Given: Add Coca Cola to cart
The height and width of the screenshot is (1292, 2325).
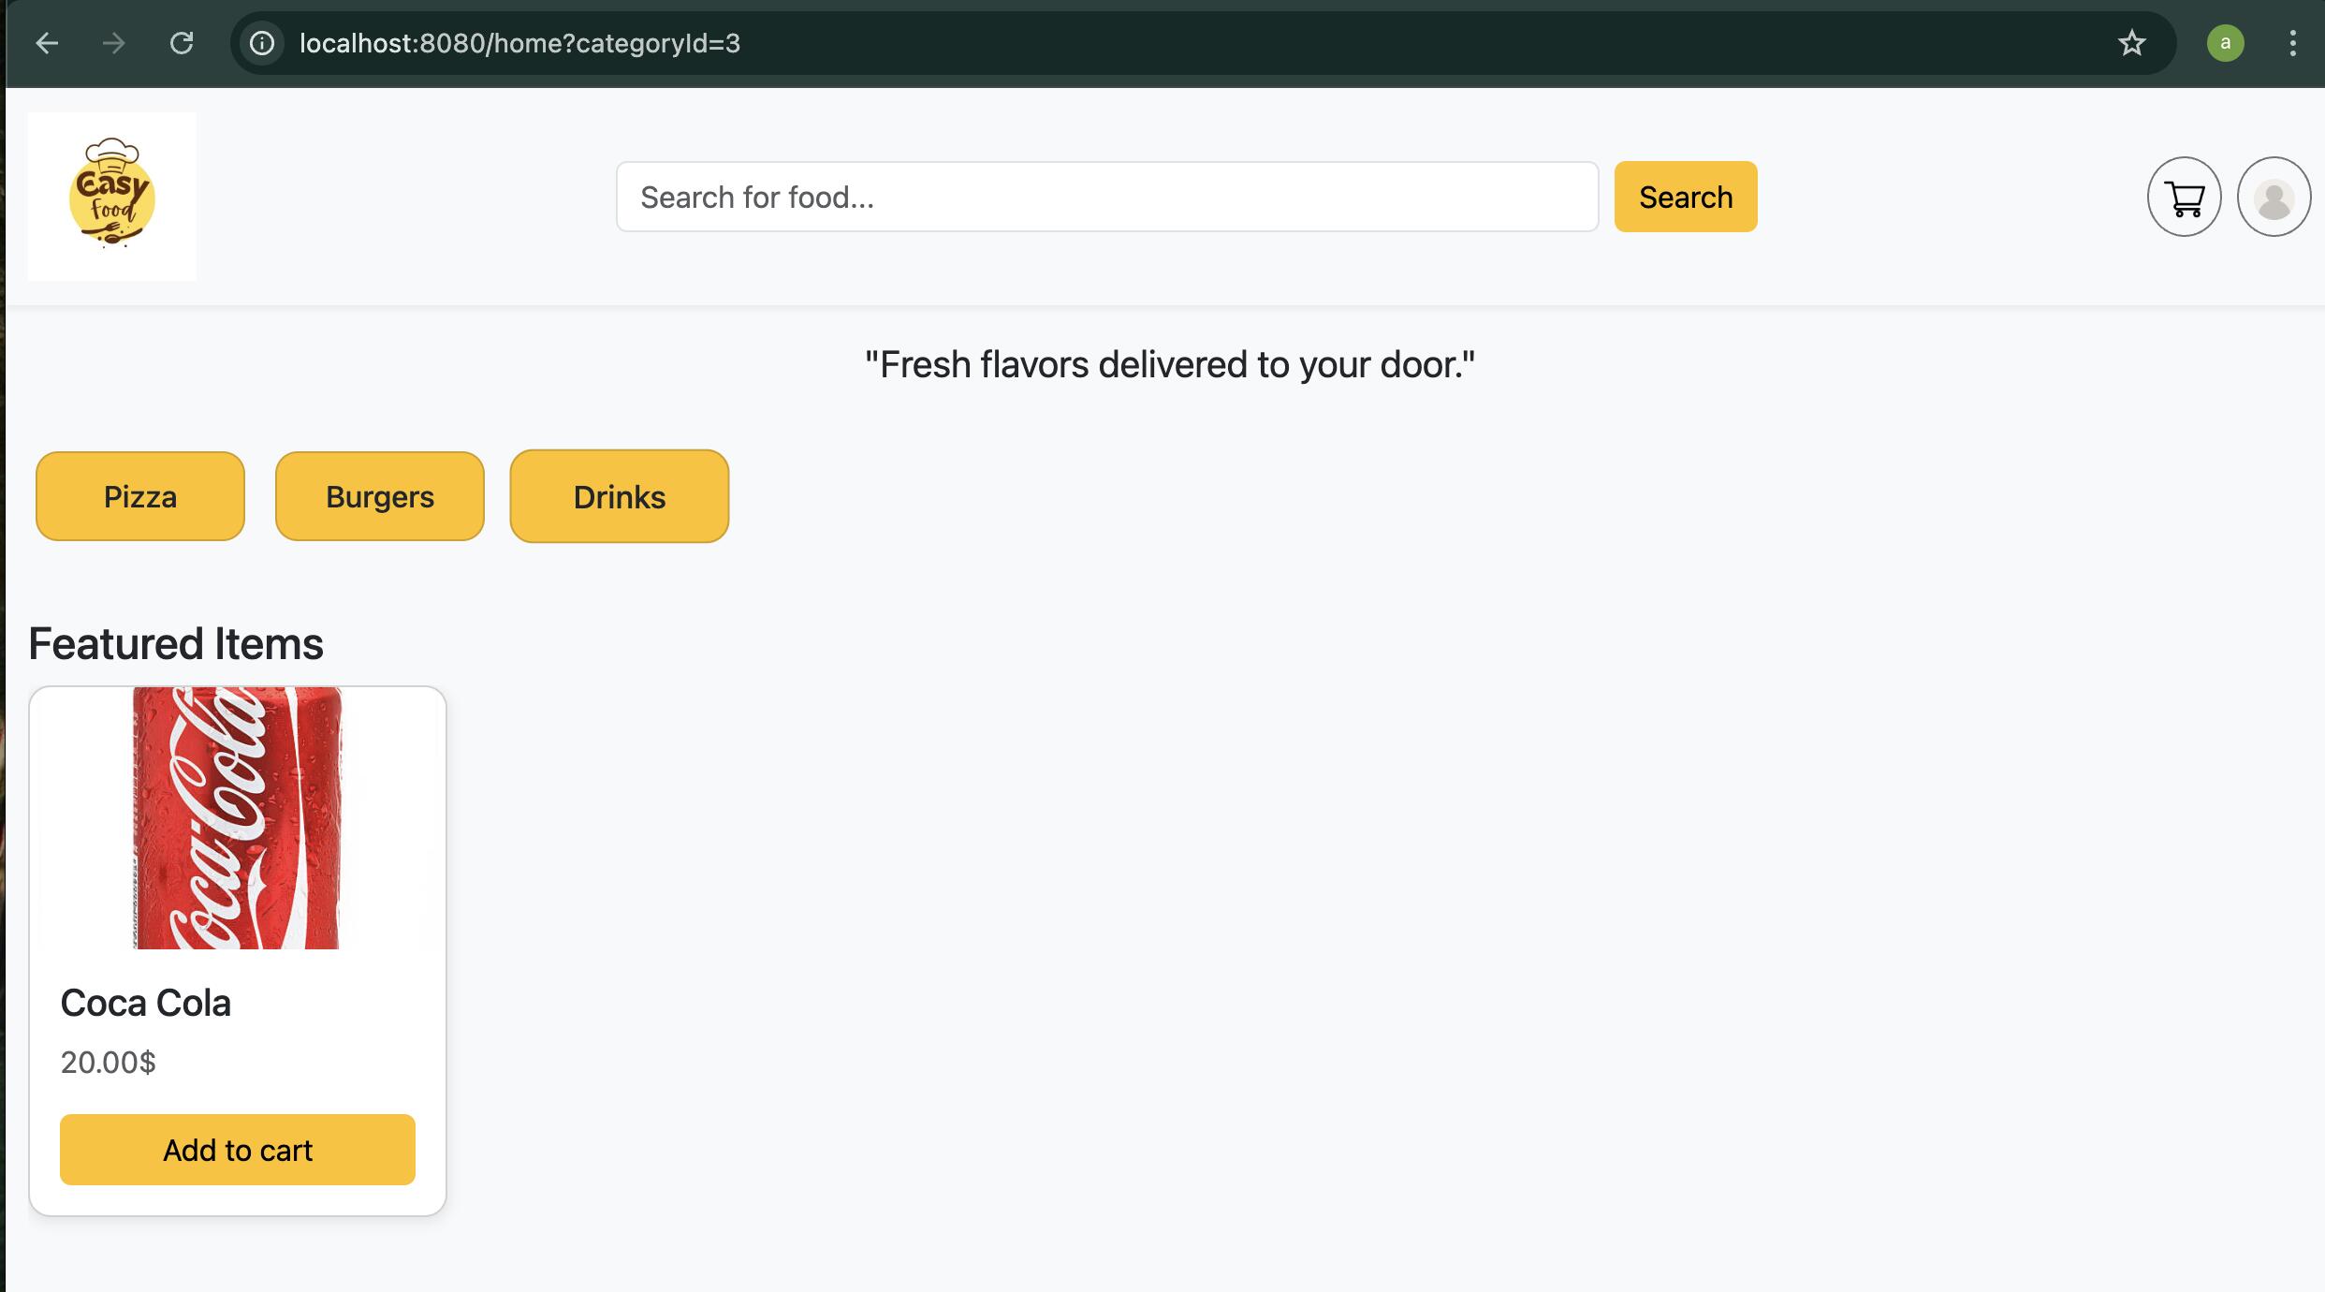Looking at the screenshot, I should (x=238, y=1150).
